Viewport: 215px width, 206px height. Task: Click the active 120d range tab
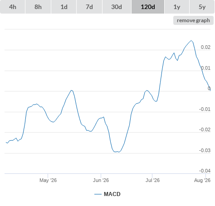(x=148, y=7)
